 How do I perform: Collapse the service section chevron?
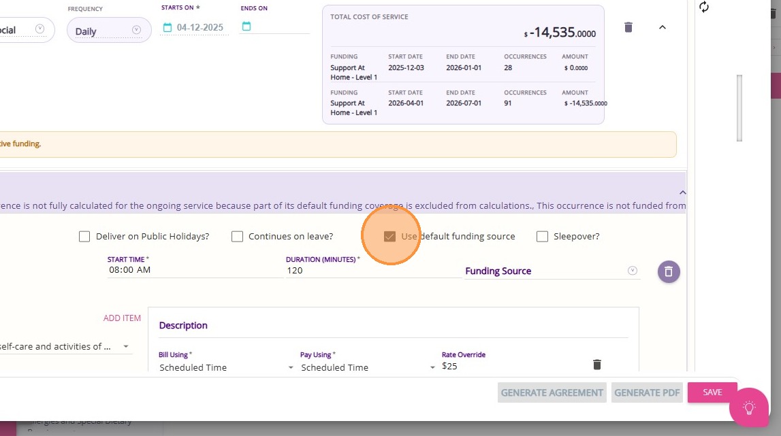click(x=663, y=27)
